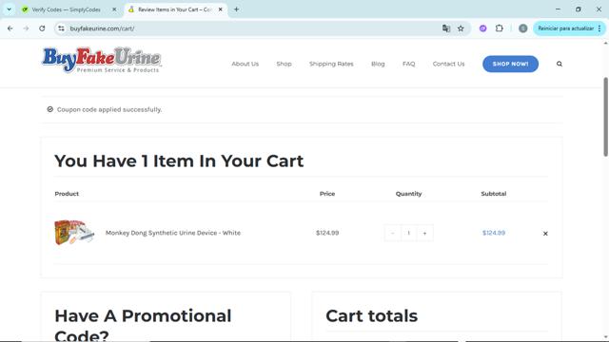Viewport: 609px width, 342px height.
Task: Click the BuyFakeUrine logo
Action: pyautogui.click(x=102, y=60)
